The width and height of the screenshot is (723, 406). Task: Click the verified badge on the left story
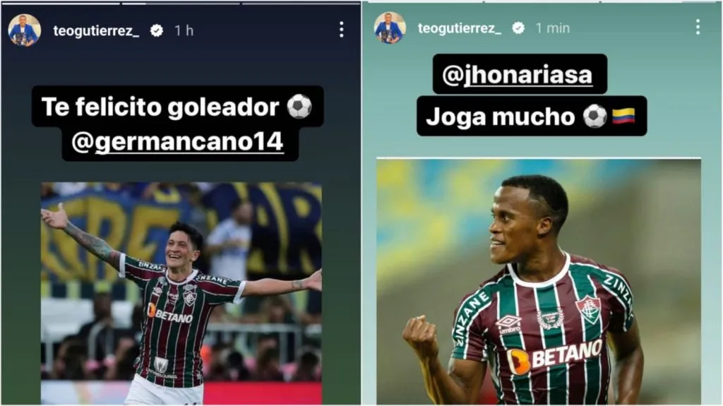pos(157,30)
